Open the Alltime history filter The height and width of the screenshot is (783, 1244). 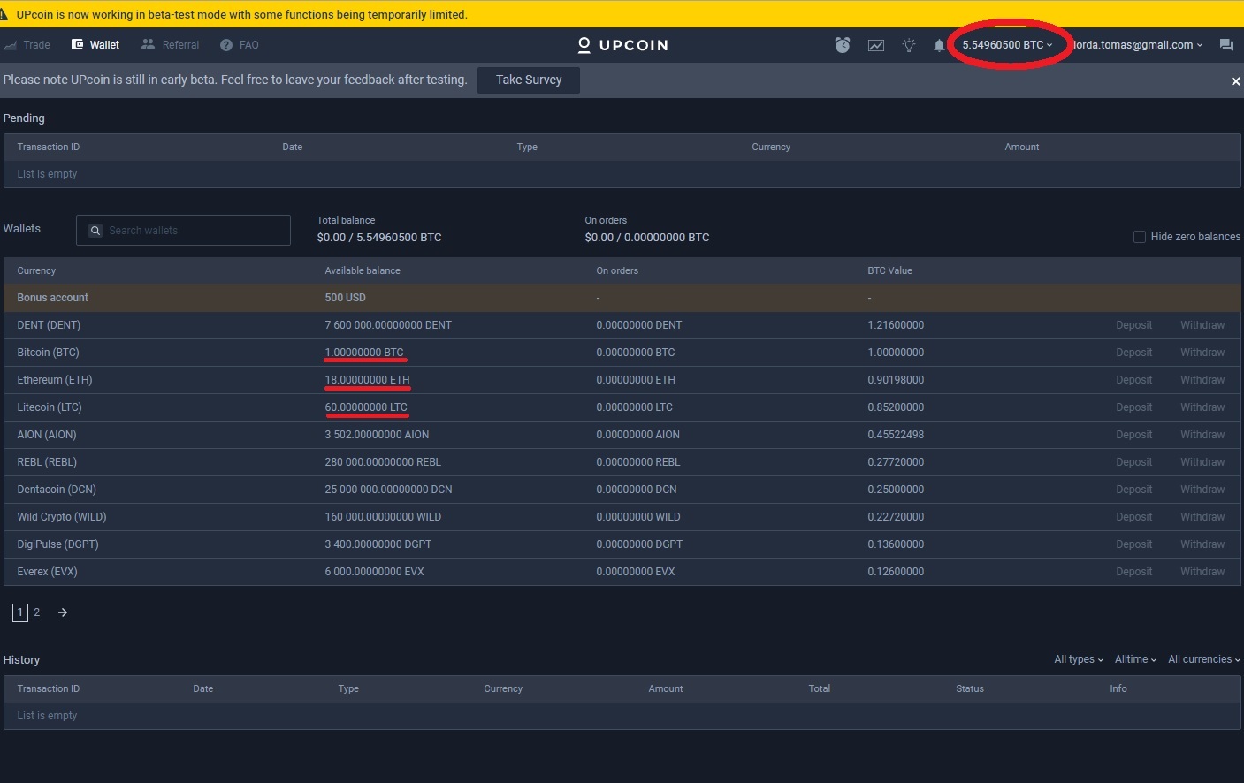(1135, 659)
